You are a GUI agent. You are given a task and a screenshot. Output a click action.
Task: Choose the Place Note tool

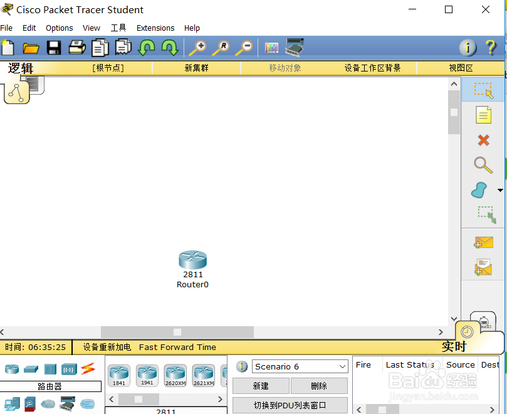click(483, 115)
